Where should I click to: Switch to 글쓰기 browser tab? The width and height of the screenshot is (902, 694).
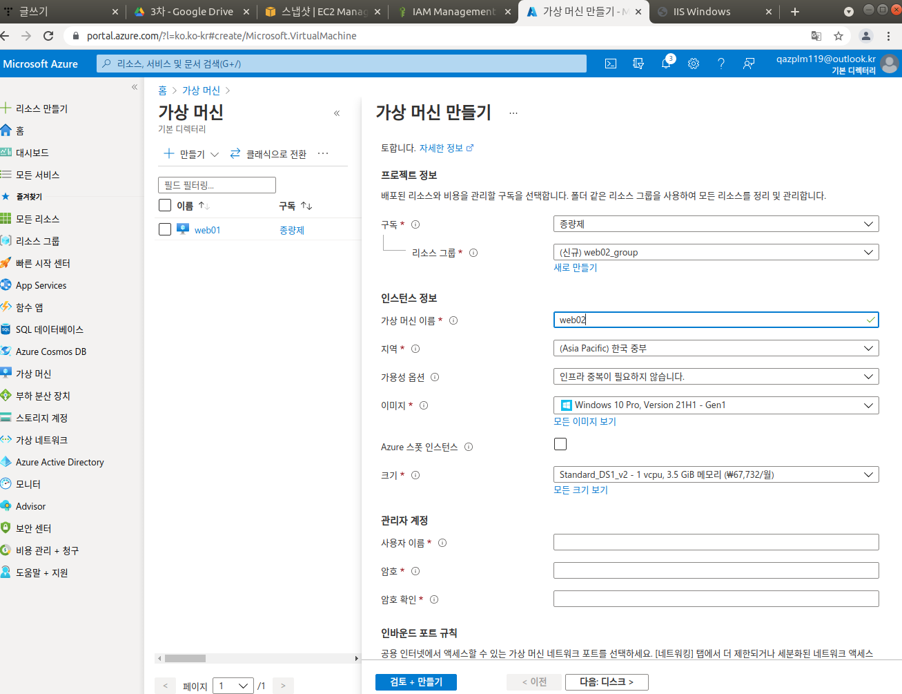[x=61, y=12]
